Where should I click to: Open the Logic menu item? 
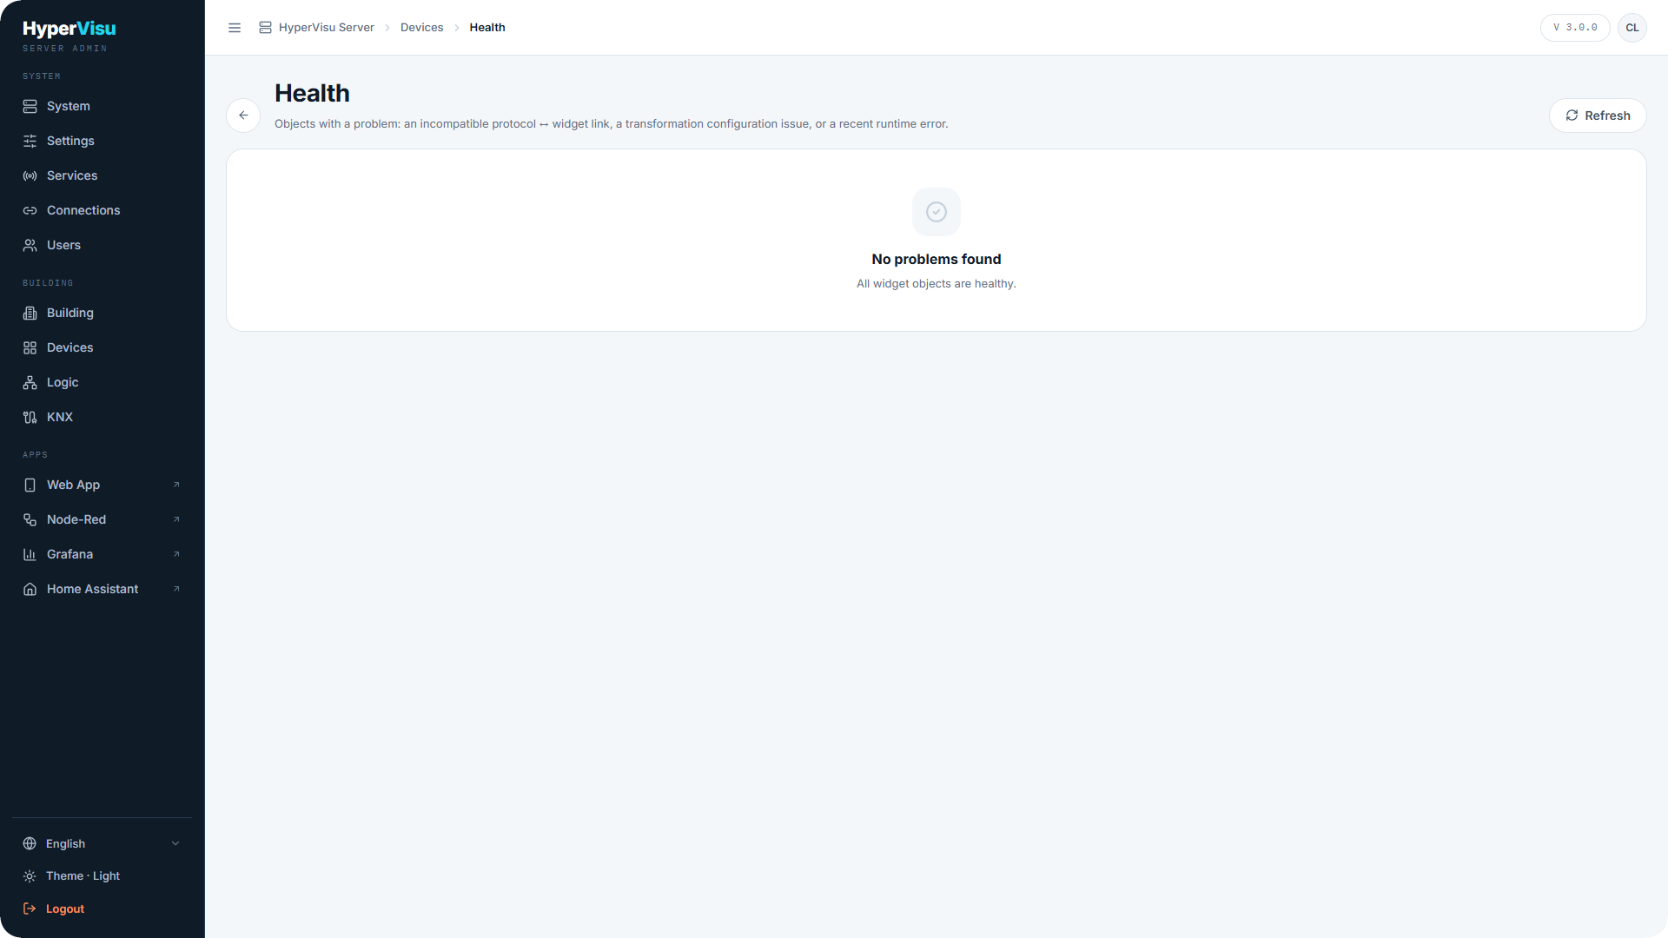(x=103, y=382)
